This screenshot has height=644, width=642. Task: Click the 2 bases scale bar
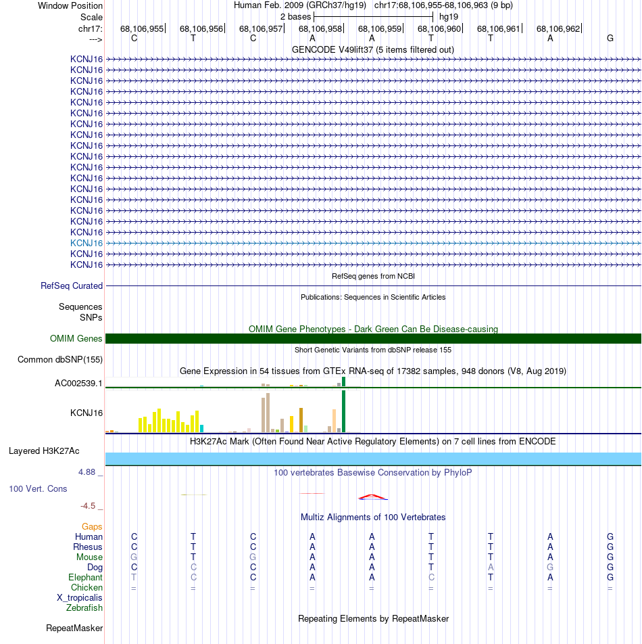(x=373, y=17)
